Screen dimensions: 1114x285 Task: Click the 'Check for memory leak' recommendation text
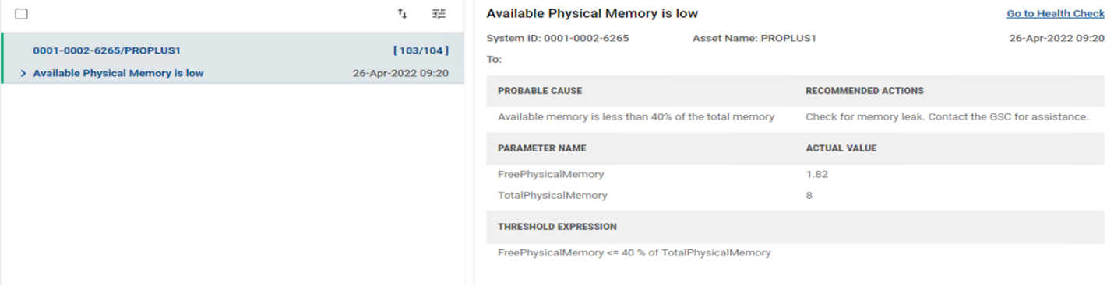click(x=862, y=117)
